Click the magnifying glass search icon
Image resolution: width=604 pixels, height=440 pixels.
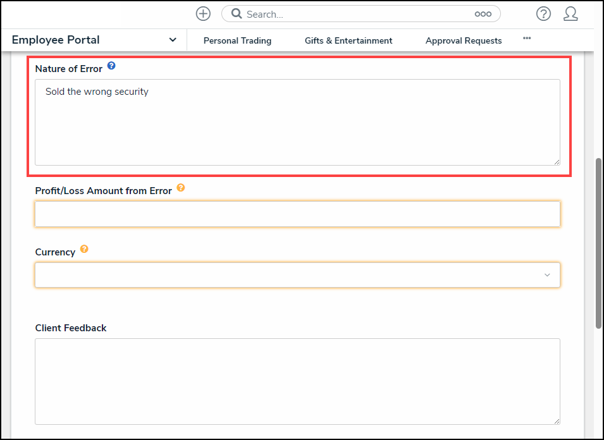pyautogui.click(x=237, y=14)
